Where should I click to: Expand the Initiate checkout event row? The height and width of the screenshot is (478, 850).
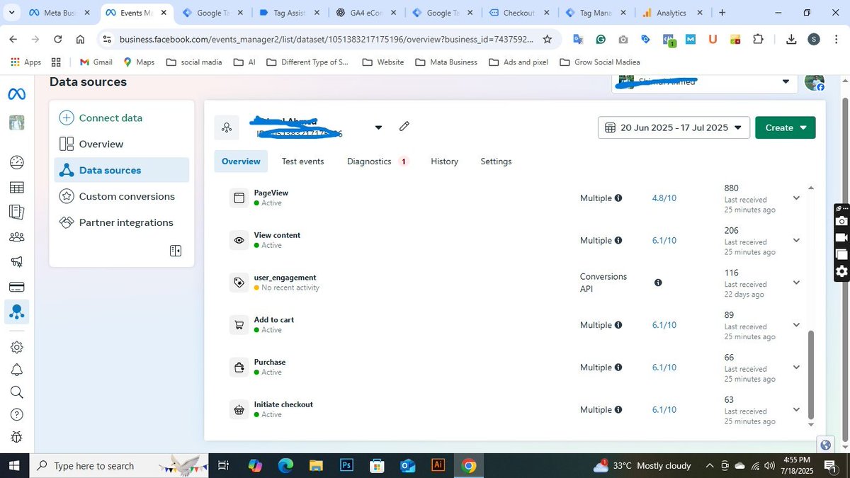pyautogui.click(x=796, y=410)
